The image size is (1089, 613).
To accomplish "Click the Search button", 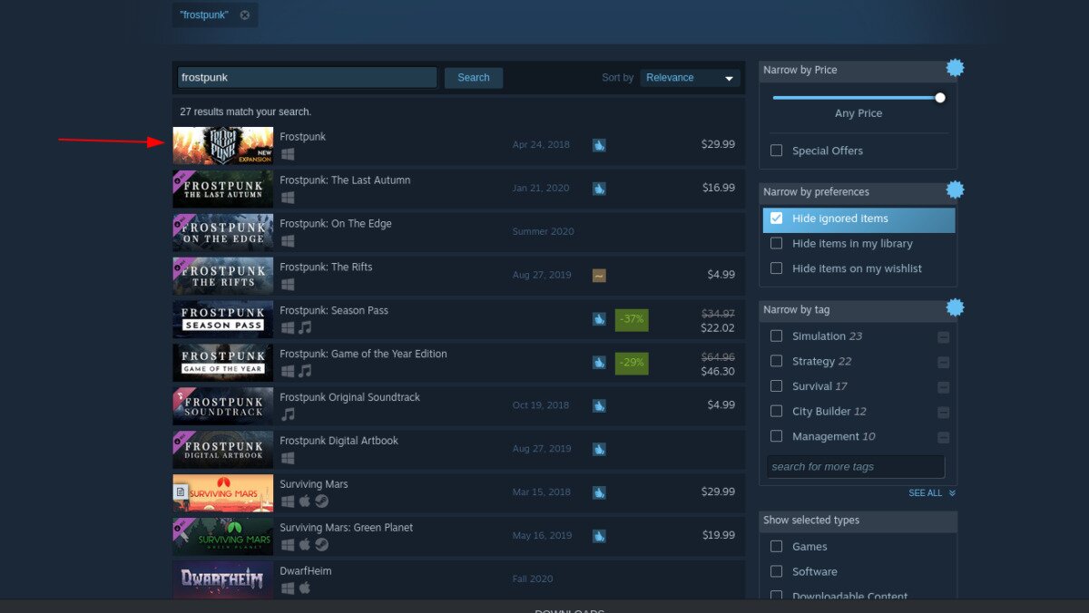I will (474, 78).
